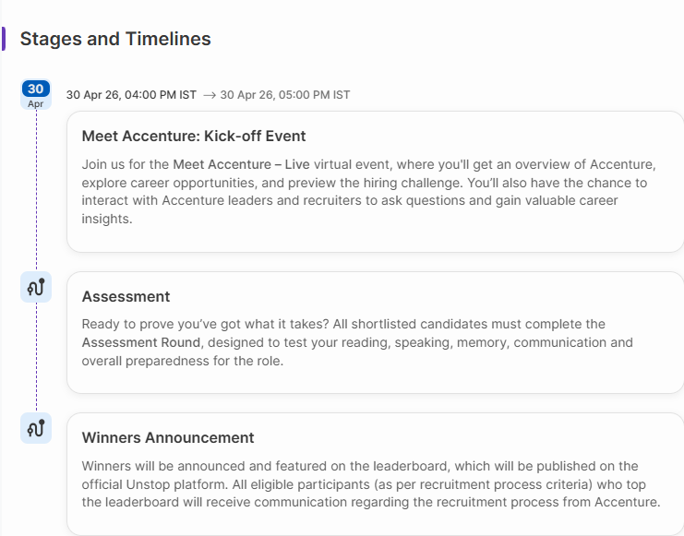Click the Winners Announcement stage route icon
684x536 pixels.
point(36,428)
